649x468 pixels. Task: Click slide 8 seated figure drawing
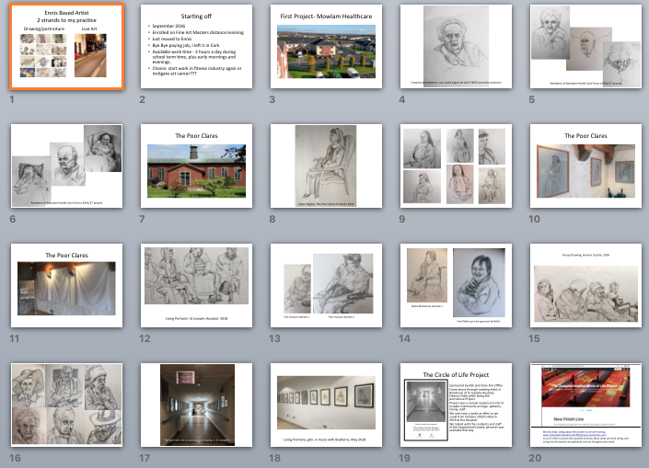click(x=325, y=166)
